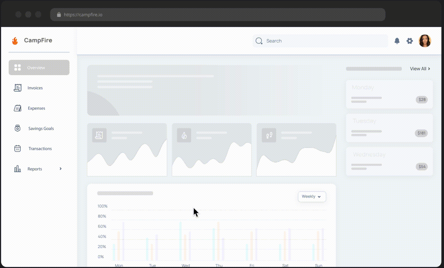This screenshot has width=444, height=268.
Task: Navigate to Savings Goals
Action: (41, 128)
